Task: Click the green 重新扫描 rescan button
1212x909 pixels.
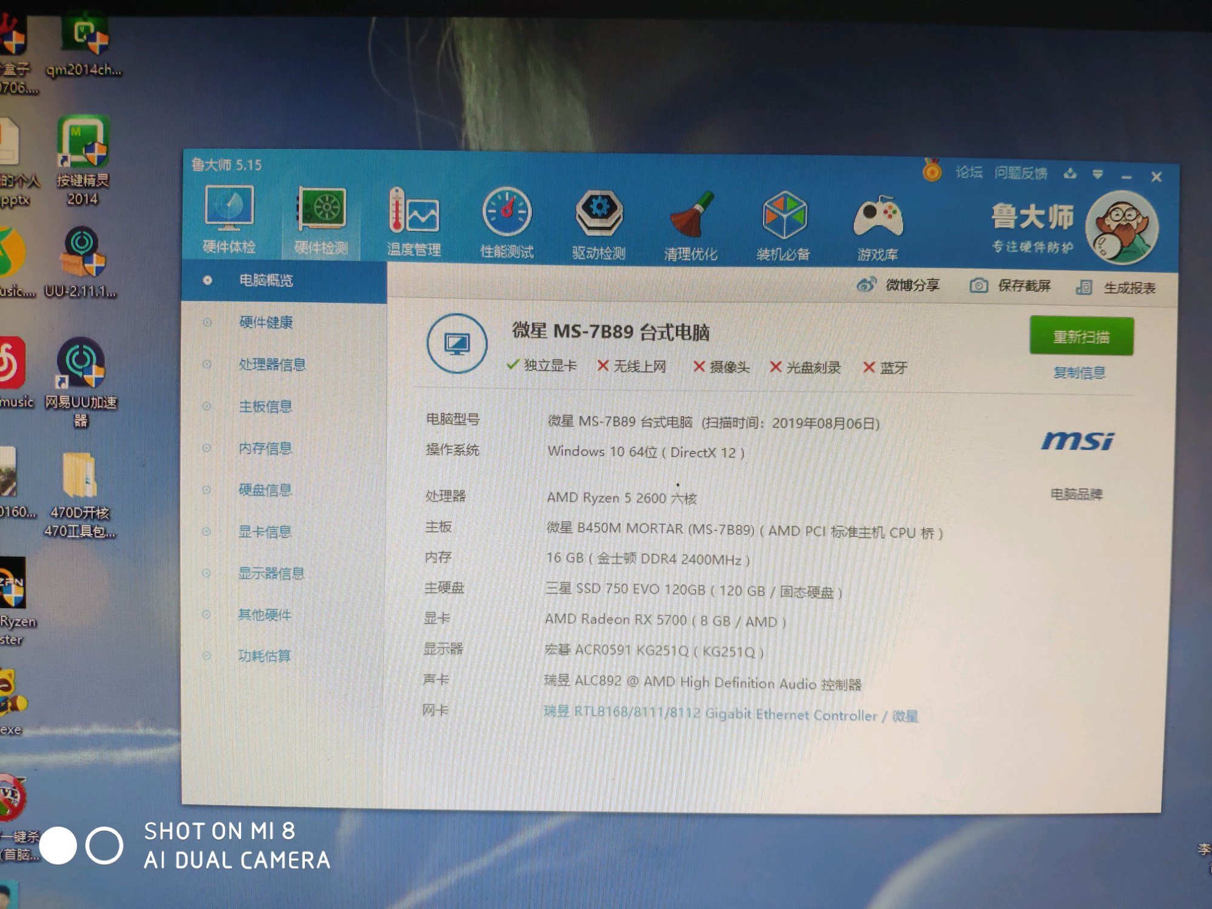Action: click(x=1081, y=336)
